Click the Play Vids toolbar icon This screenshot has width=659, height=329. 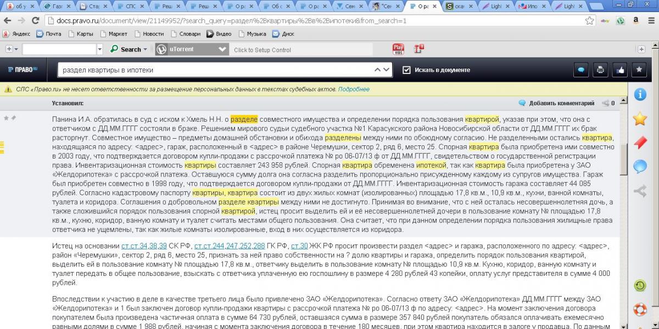[398, 49]
